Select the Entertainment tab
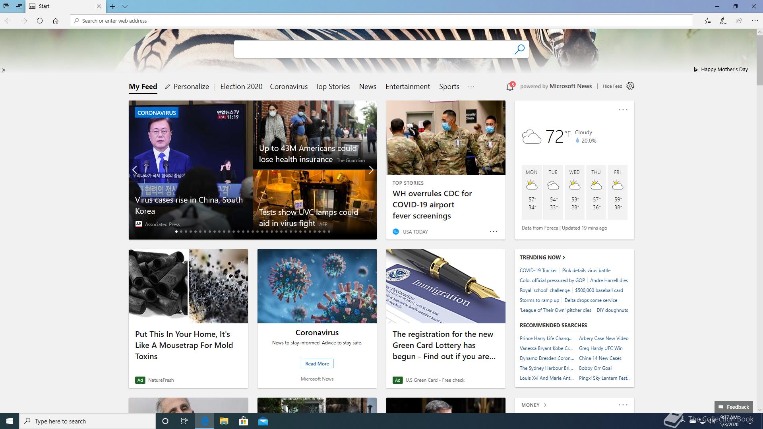 [x=408, y=87]
